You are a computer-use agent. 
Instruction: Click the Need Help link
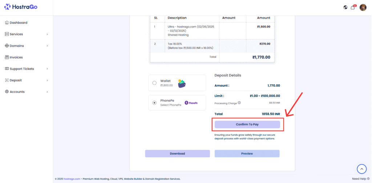point(359,179)
